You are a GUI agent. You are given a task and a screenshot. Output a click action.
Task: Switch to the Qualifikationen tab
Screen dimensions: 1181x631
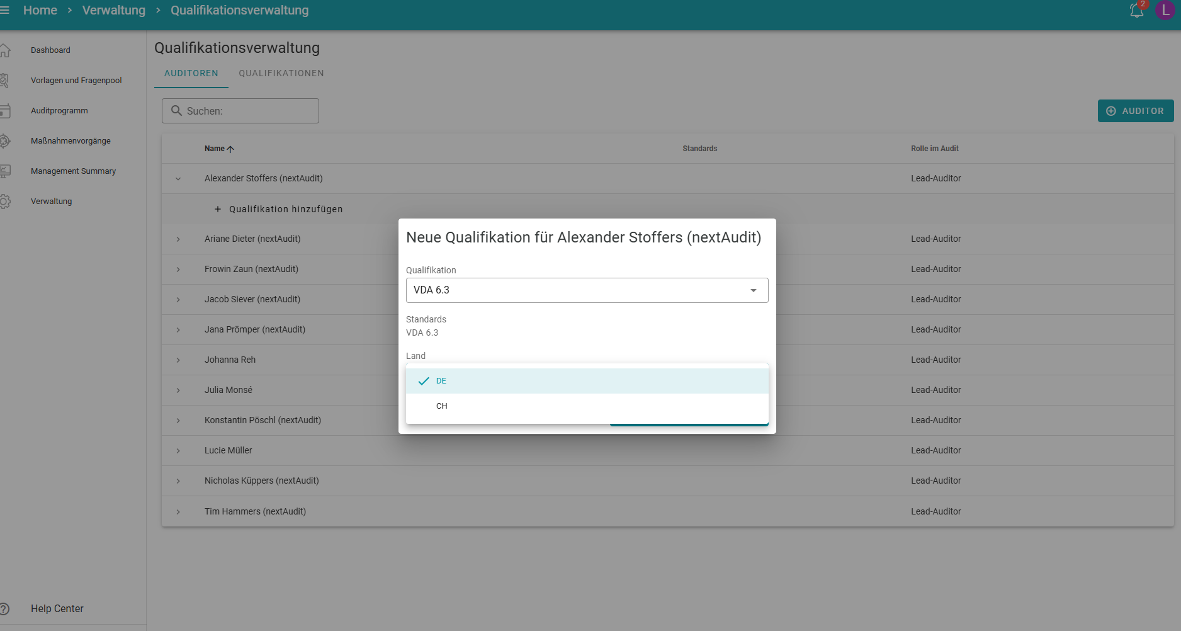[281, 73]
